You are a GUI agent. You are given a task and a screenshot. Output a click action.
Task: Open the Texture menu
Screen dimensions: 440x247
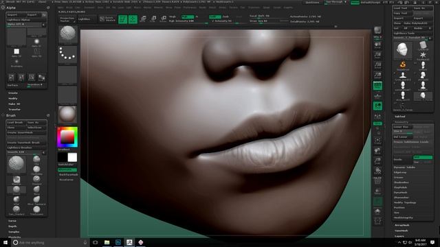[x=234, y=8]
